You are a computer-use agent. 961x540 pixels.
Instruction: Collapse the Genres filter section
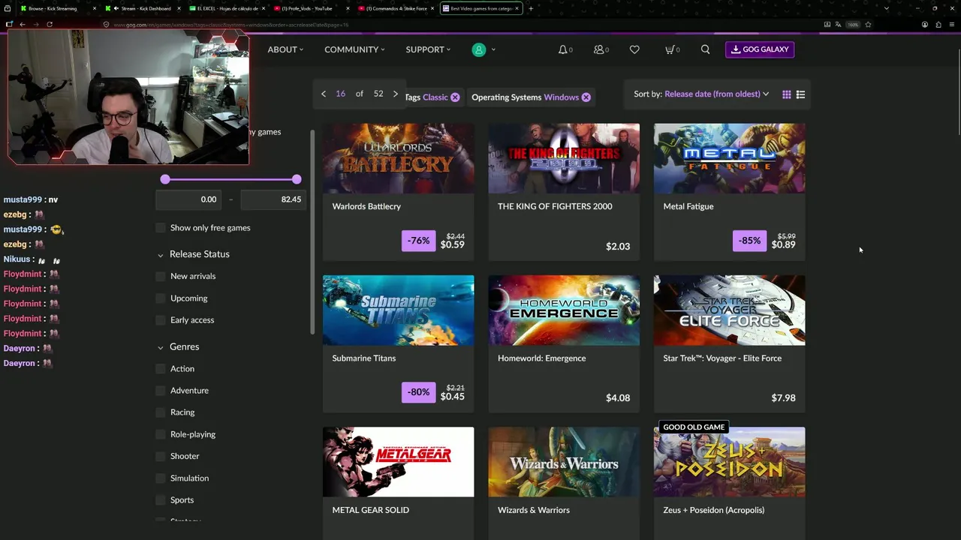tap(161, 347)
